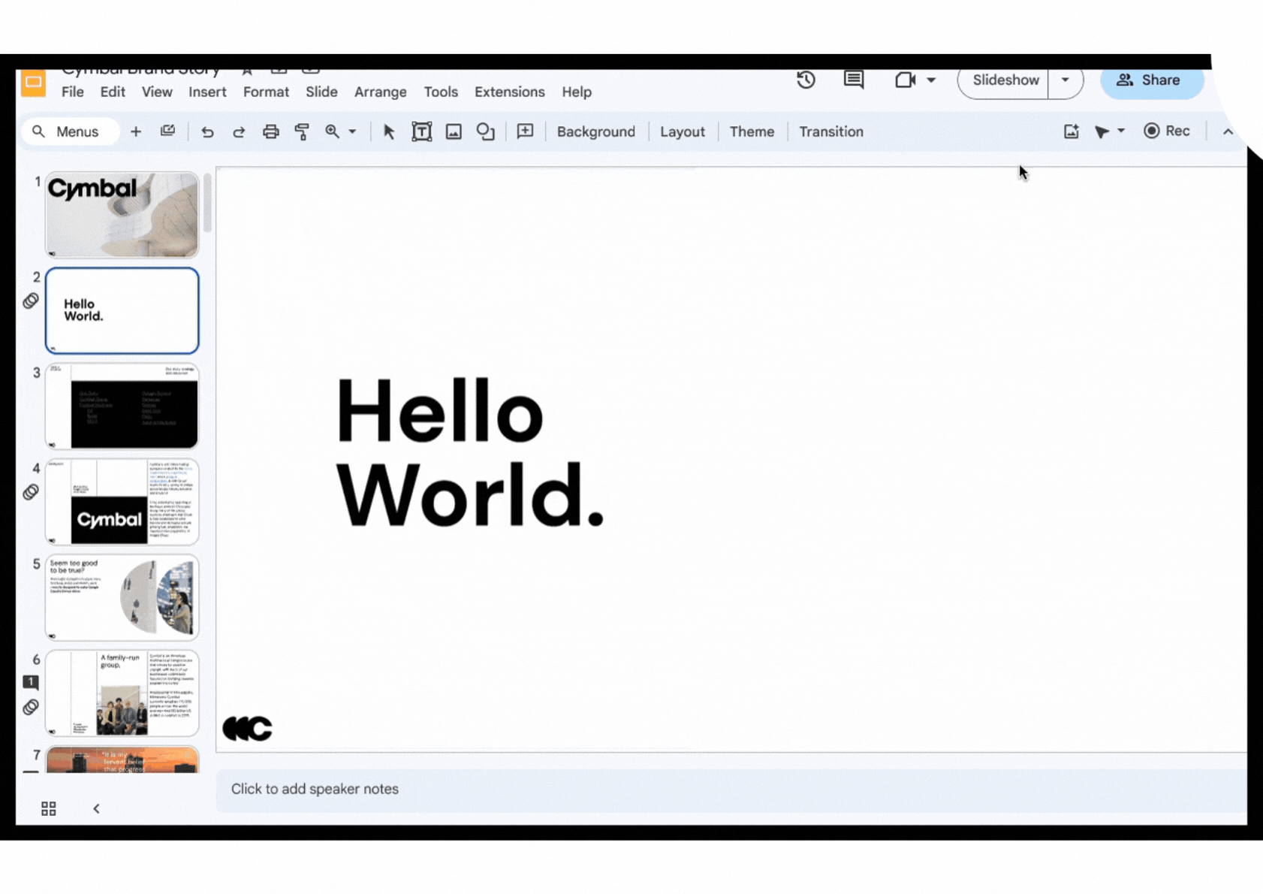The width and height of the screenshot is (1263, 894).
Task: Hide the menus with the up chevron
Action: click(x=1228, y=132)
